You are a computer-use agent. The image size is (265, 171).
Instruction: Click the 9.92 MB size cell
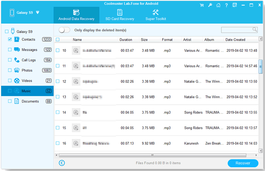(148, 143)
